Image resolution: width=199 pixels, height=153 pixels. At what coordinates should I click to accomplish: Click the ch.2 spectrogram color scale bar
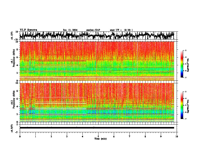182,105
